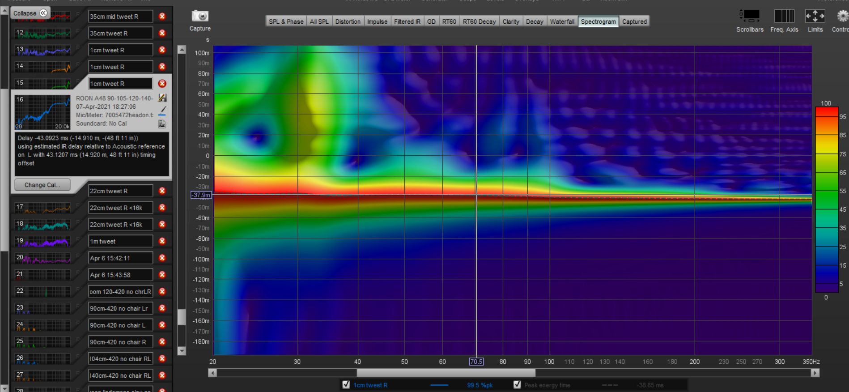This screenshot has height=392, width=849.
Task: Toggle the Peak energy time checkbox
Action: click(517, 384)
